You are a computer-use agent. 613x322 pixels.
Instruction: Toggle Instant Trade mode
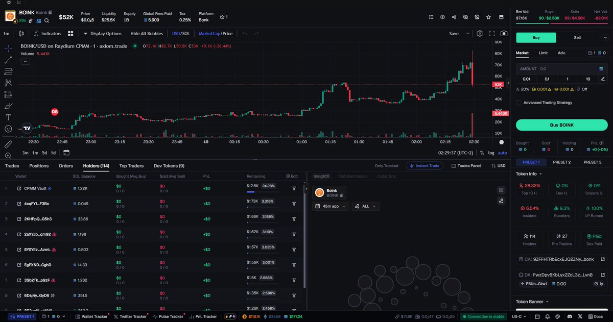pyautogui.click(x=425, y=166)
